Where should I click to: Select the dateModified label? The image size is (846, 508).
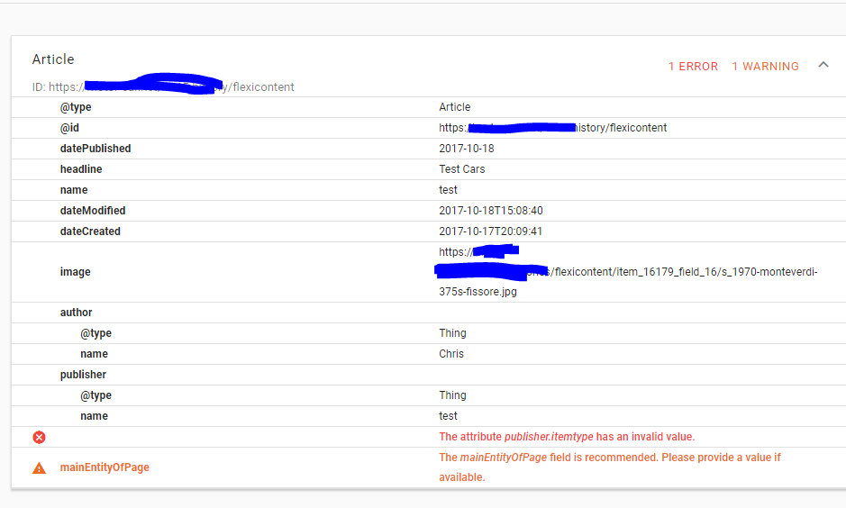[93, 211]
